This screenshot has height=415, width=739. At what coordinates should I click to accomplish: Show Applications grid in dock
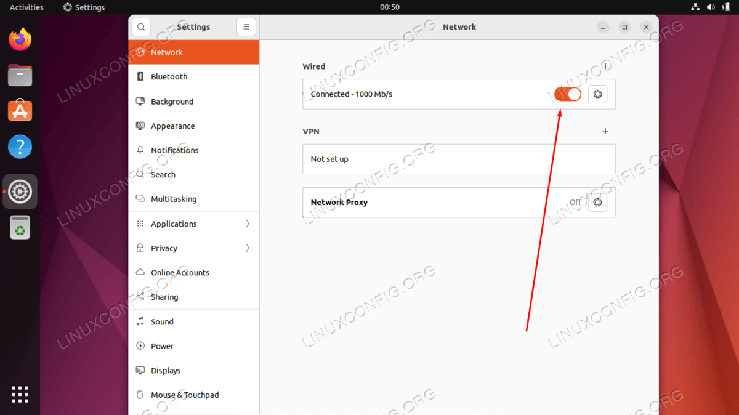20,394
